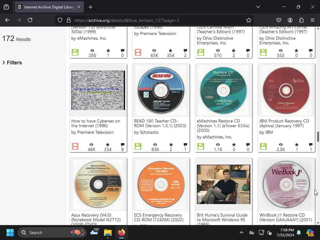Click "by IBM" text
Screen dimensions: 320x240
pos(266,132)
